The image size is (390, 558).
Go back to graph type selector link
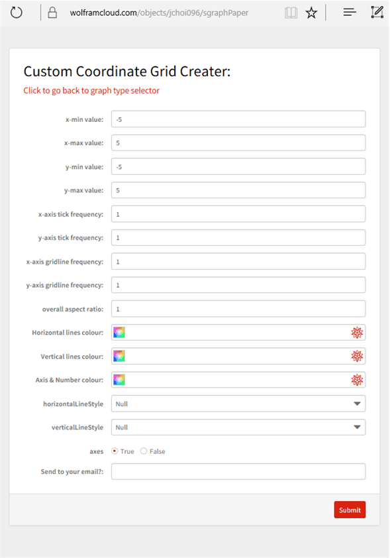pos(91,91)
